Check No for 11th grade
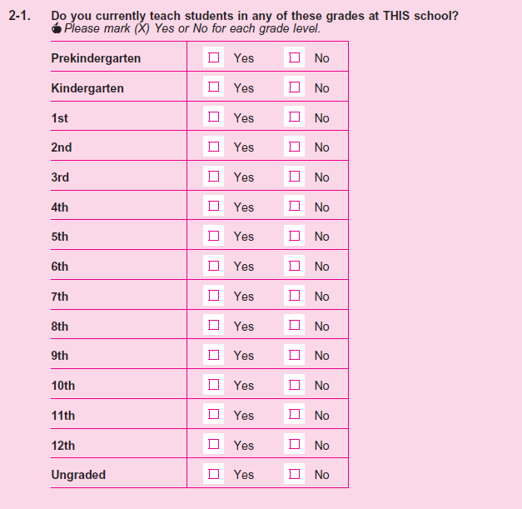This screenshot has width=522, height=509. [294, 414]
